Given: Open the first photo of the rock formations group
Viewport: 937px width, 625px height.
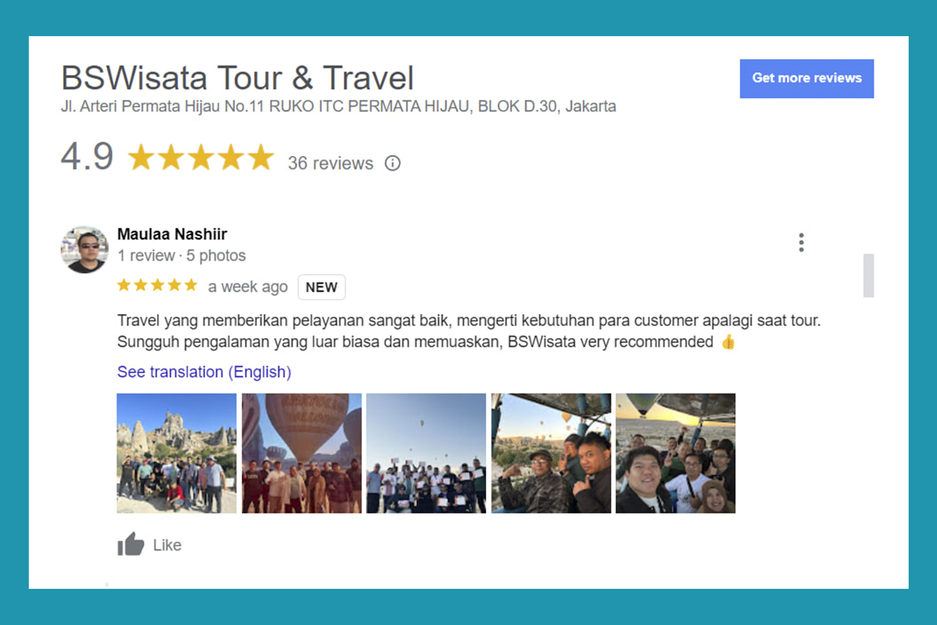Looking at the screenshot, I should 177,453.
